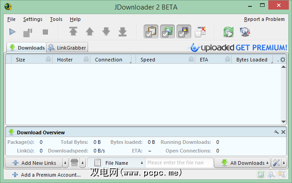This screenshot has width=292, height=183.
Task: Open Download Overview wrench settings
Action: [x=276, y=132]
